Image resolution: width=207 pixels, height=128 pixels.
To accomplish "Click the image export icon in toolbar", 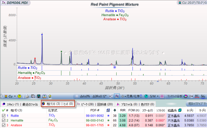I will 45,96.
